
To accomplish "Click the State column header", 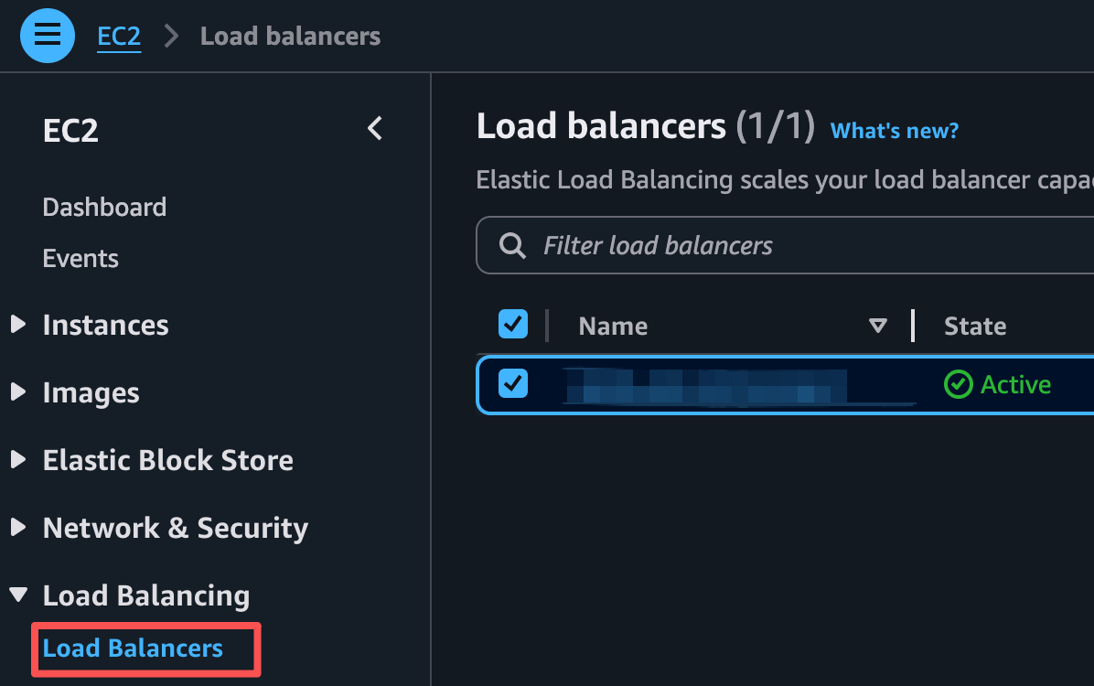I will point(975,326).
